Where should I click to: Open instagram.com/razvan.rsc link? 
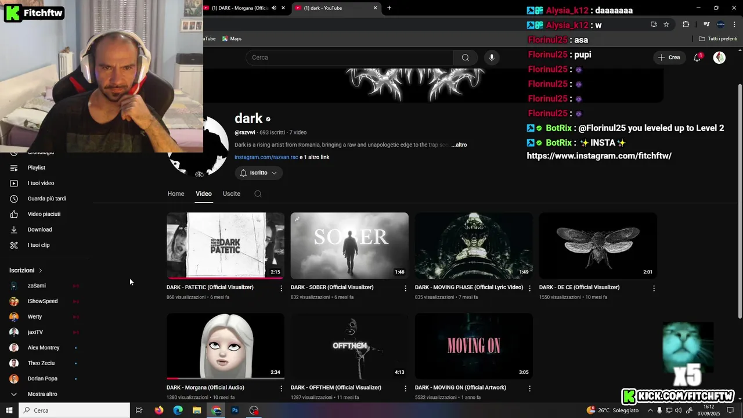(x=266, y=157)
